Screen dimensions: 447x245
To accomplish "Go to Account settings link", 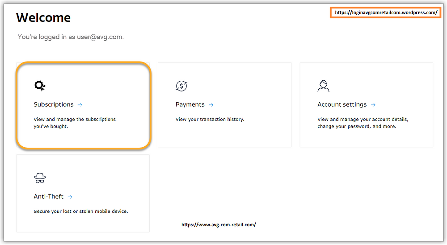I will pos(342,104).
